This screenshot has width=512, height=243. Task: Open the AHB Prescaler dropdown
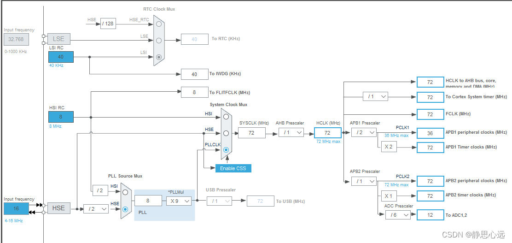coord(291,132)
